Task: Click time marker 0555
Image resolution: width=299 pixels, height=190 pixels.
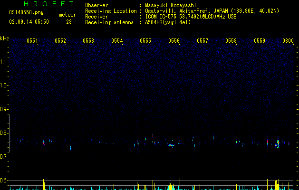Action: [145, 41]
